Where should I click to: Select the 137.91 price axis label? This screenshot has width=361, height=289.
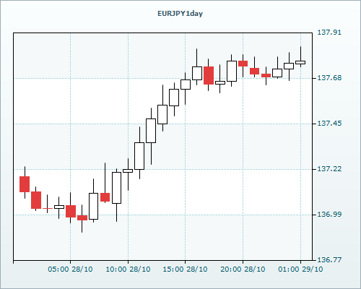[329, 33]
